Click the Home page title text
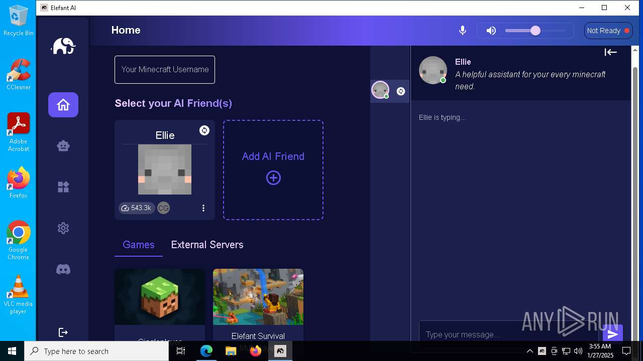Image resolution: width=643 pixels, height=361 pixels. point(126,30)
